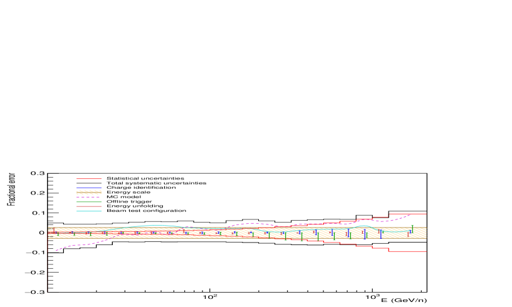512x307 pixels.
Task: Click the green line sample beside Offline trigger
Action: 89,202
